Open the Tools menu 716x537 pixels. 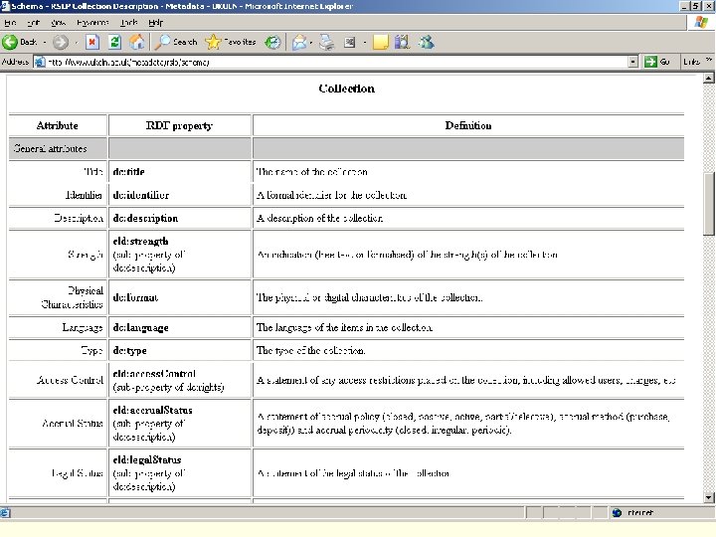click(129, 22)
